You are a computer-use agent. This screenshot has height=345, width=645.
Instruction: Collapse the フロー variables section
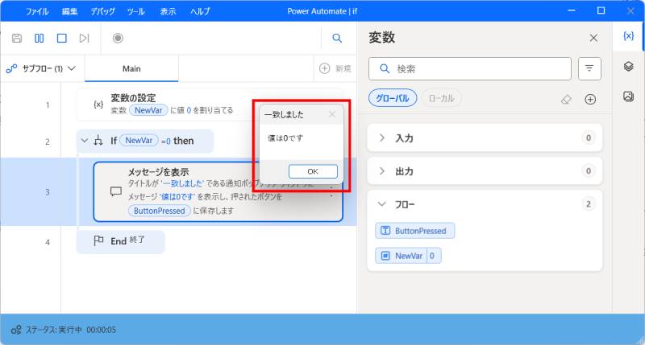point(382,204)
